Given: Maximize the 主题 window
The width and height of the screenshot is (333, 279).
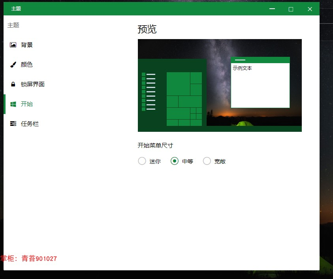Looking at the screenshot, I should pos(291,9).
